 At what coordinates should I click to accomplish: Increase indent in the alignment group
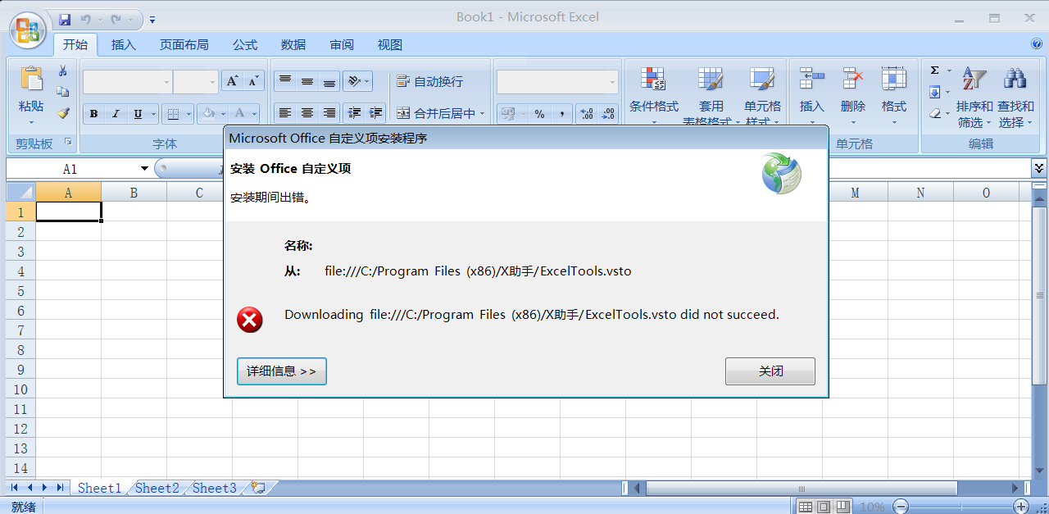point(376,113)
